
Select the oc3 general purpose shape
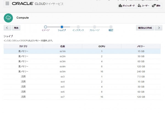click(82, 77)
